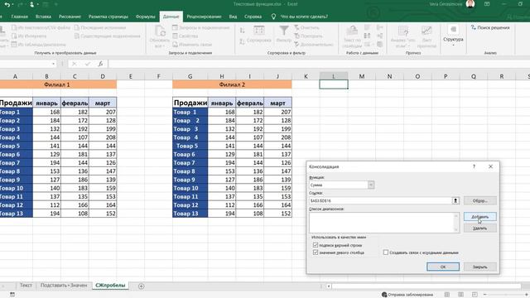Switch to the Текст sheet tab
Image resolution: width=530 pixels, height=298 pixels.
(26, 286)
